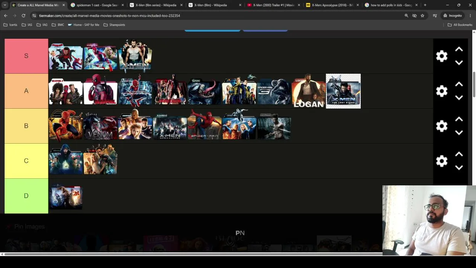476x268 pixels.
Task: Reload the tiermaker page
Action: (23, 16)
